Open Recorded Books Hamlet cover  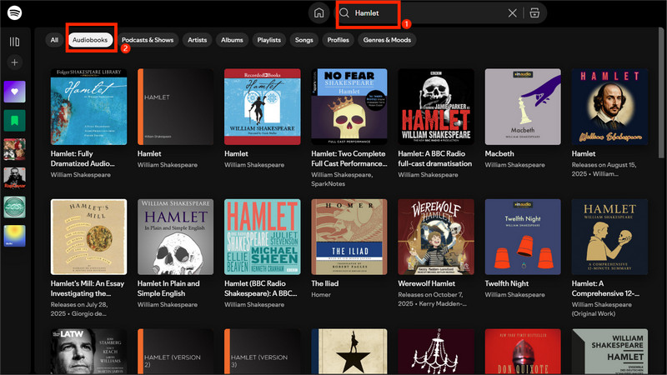263,107
